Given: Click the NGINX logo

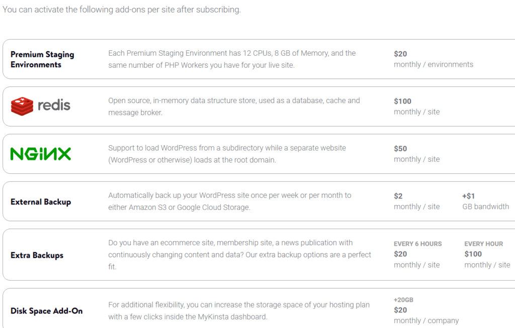Looking at the screenshot, I should (x=41, y=154).
